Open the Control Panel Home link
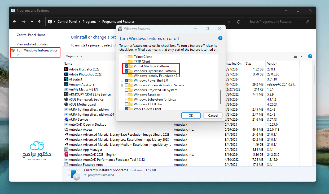Image resolution: width=329 pixels, height=194 pixels. pyautogui.click(x=31, y=35)
